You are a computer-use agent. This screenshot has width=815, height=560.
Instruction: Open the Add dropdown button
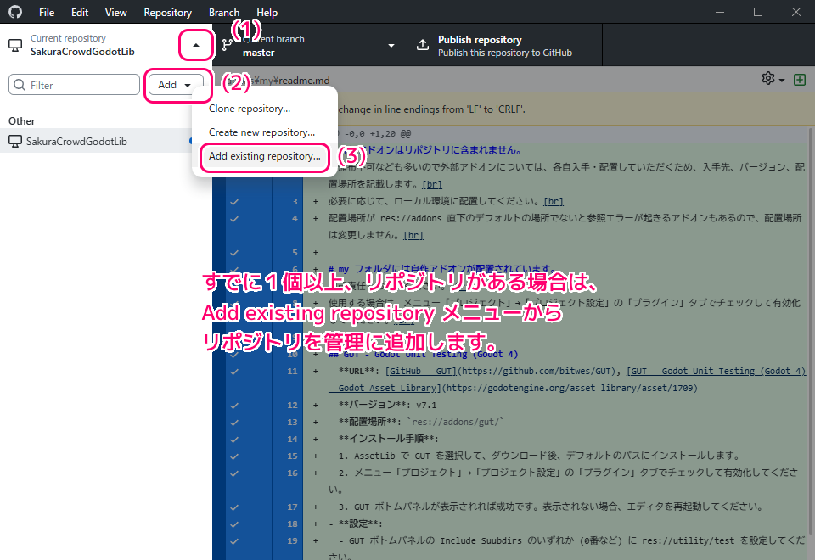click(174, 85)
